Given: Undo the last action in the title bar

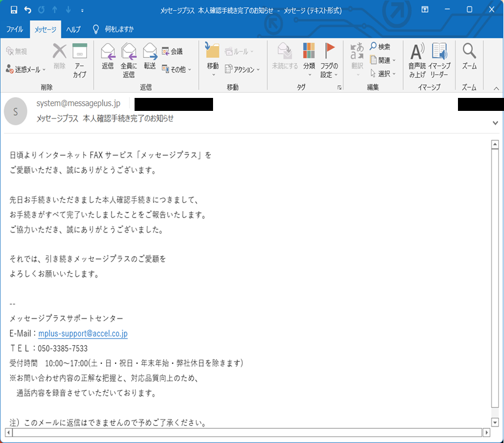Looking at the screenshot, I should pyautogui.click(x=28, y=10).
